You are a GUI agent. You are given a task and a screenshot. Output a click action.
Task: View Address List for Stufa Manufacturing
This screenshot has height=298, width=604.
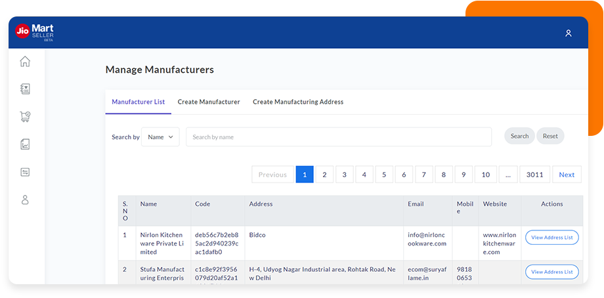coord(551,272)
